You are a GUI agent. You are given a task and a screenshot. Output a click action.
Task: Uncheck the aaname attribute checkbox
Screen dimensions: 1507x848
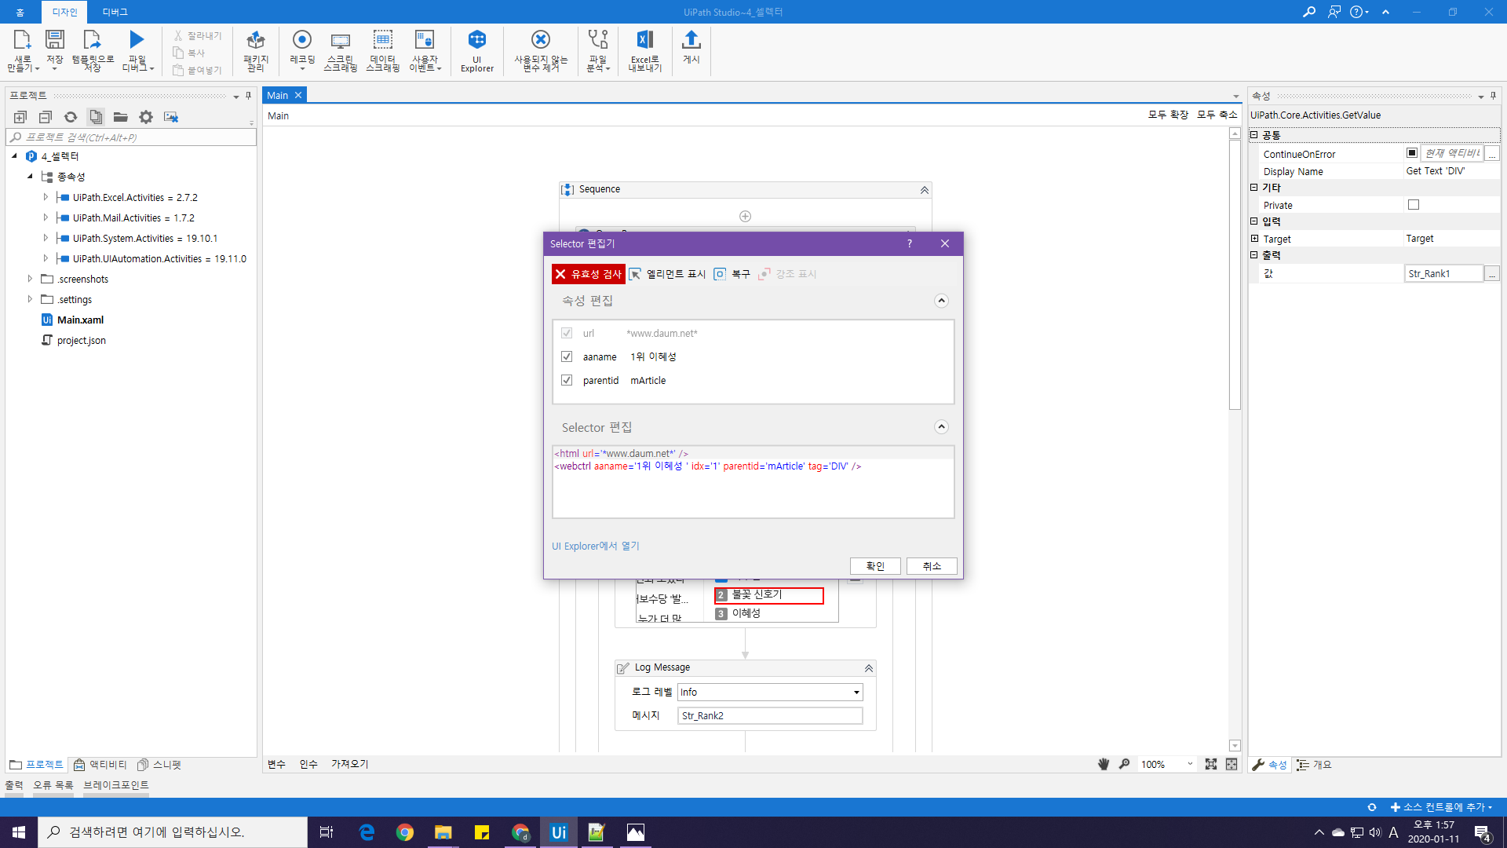(567, 356)
